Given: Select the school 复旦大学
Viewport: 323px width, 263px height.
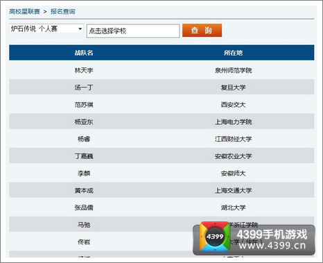Looking at the screenshot, I should click(x=234, y=87).
